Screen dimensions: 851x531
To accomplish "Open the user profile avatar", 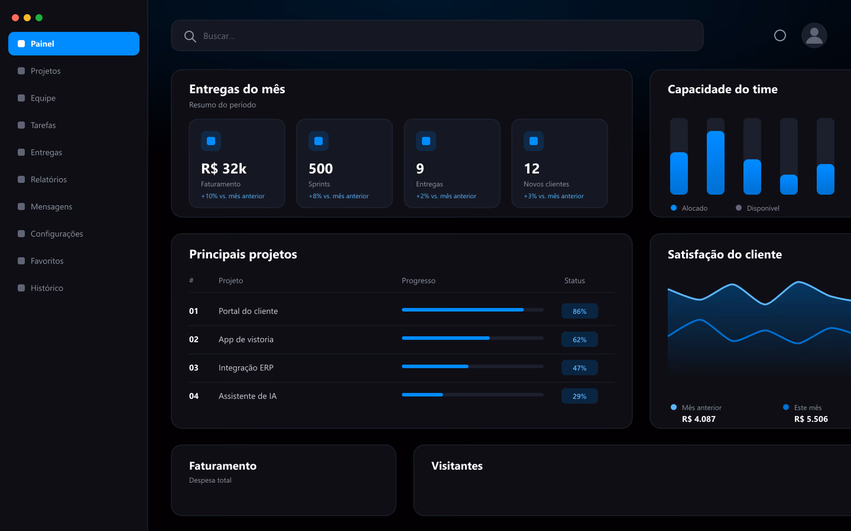I will (814, 35).
